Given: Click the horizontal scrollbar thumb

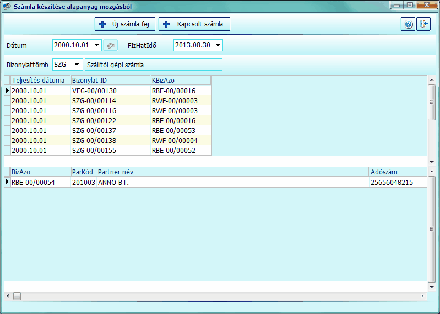Looking at the screenshot, I should (17, 296).
